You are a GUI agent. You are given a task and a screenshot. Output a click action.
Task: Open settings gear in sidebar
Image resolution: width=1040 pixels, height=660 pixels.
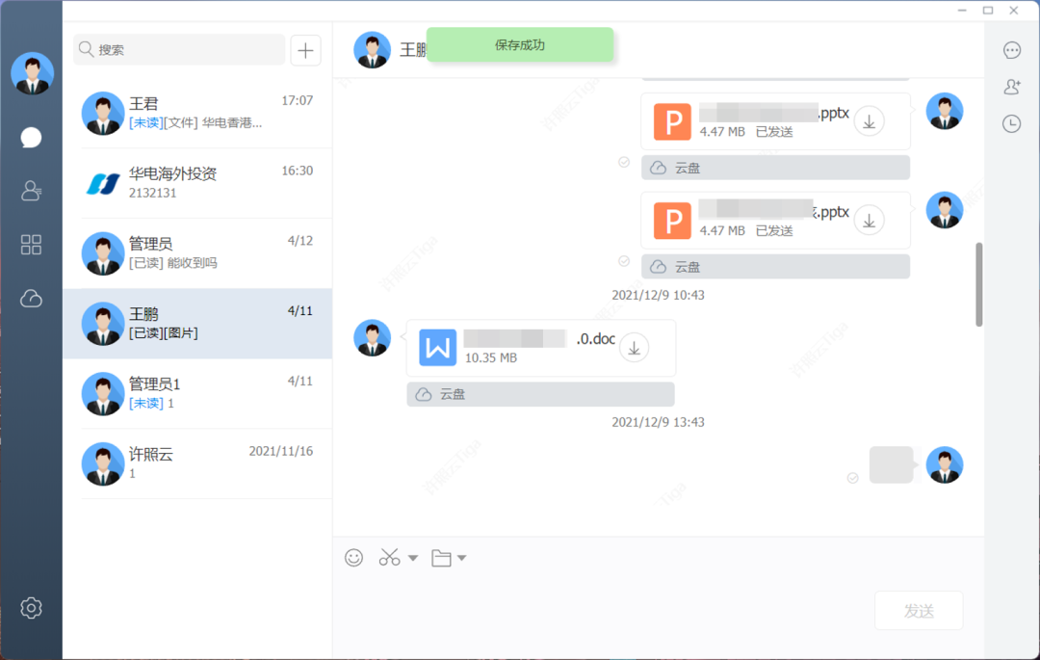[31, 608]
